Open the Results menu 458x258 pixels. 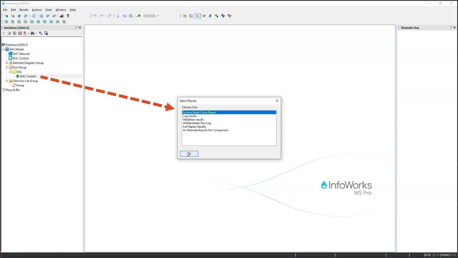pyautogui.click(x=24, y=10)
